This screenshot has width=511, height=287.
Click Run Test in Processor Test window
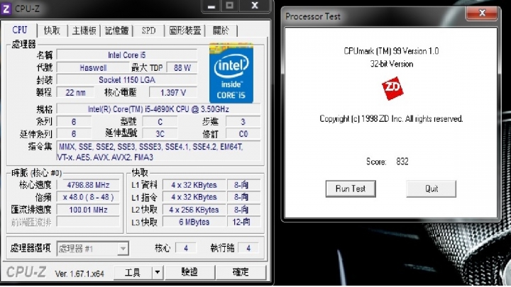pyautogui.click(x=351, y=188)
